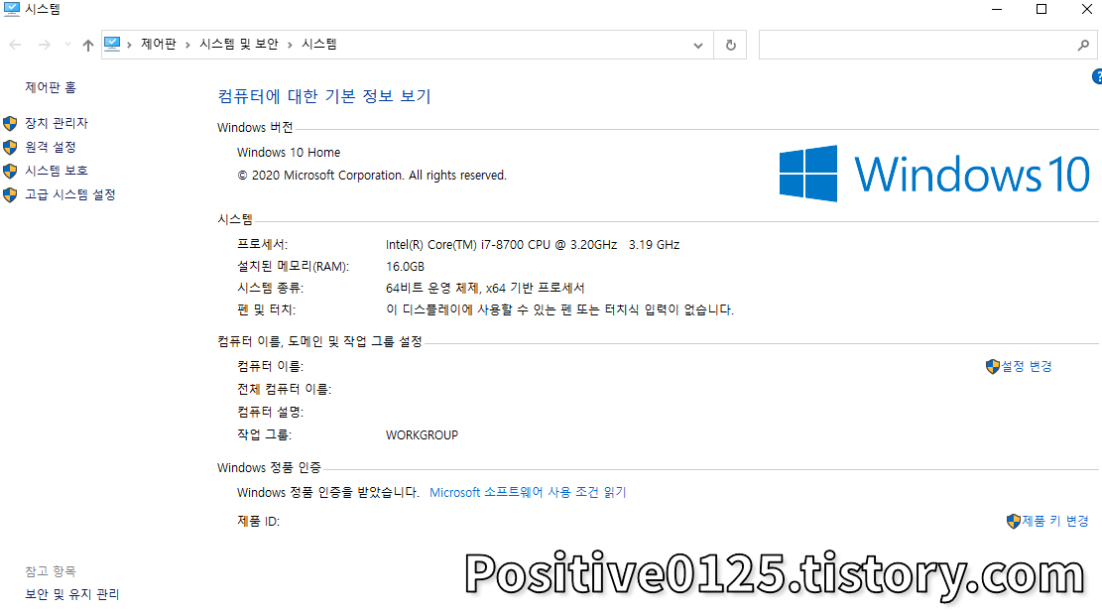1102x613 pixels.
Task: Refresh the page with refresh button
Action: click(730, 45)
